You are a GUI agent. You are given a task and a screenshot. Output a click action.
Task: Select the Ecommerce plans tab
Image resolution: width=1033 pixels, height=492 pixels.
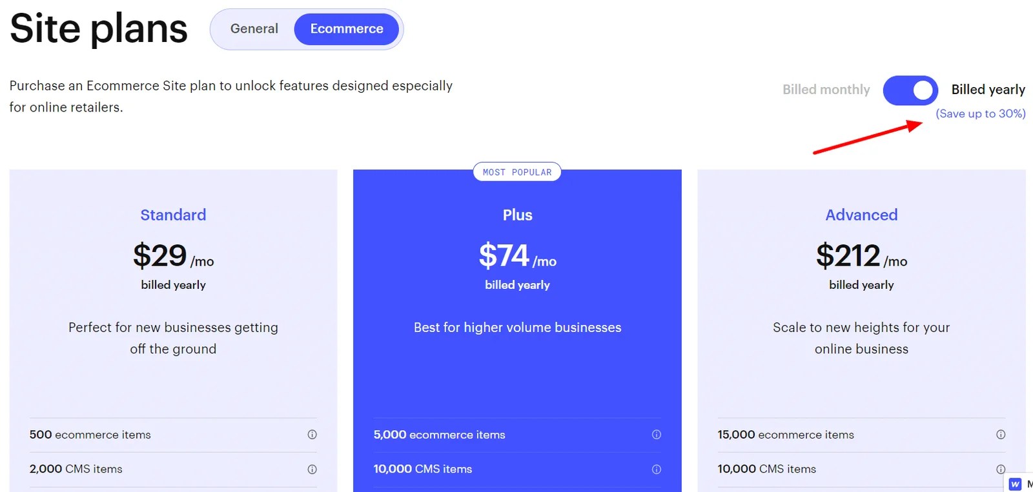(x=347, y=28)
